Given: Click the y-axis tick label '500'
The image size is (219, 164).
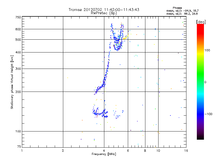Looking at the screenshot, I should point(18,40).
